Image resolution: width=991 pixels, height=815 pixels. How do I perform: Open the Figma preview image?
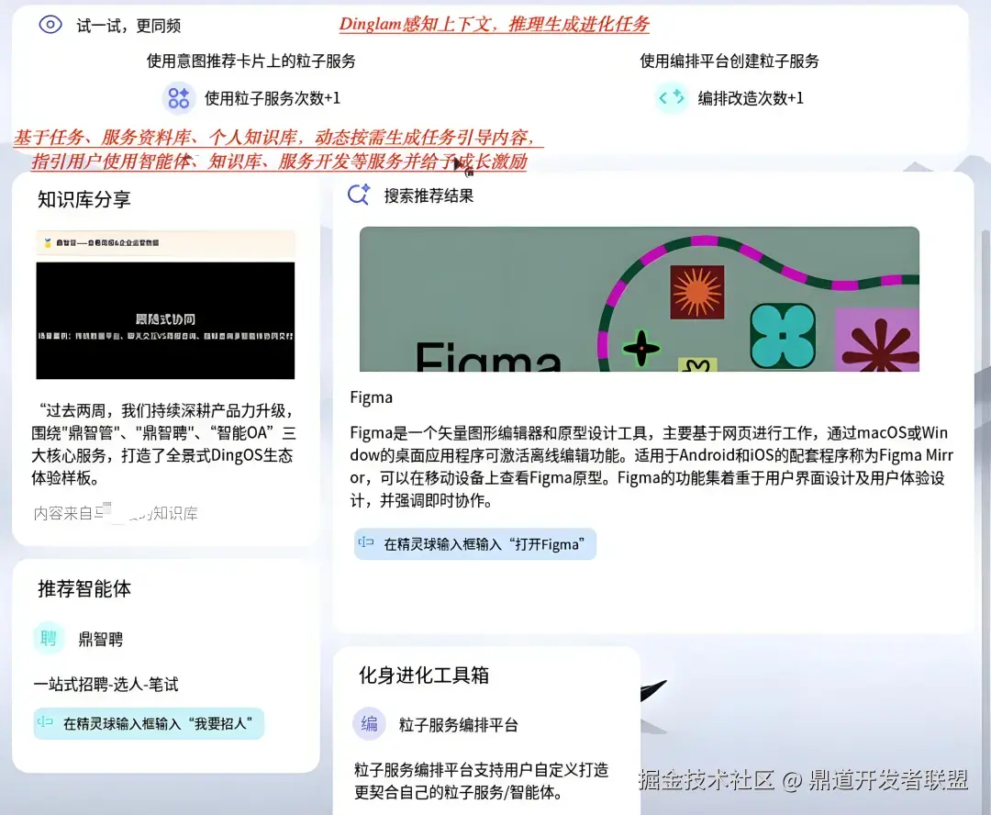point(639,301)
